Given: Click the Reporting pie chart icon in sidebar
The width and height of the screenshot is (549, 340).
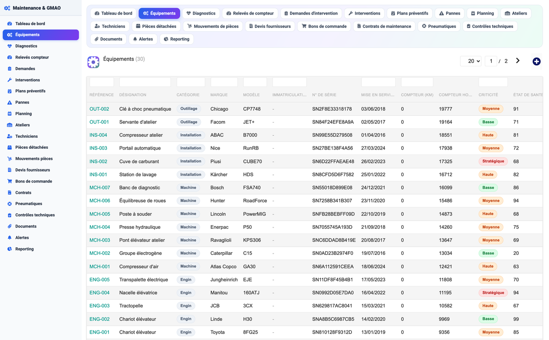Looking at the screenshot, I should pos(10,249).
